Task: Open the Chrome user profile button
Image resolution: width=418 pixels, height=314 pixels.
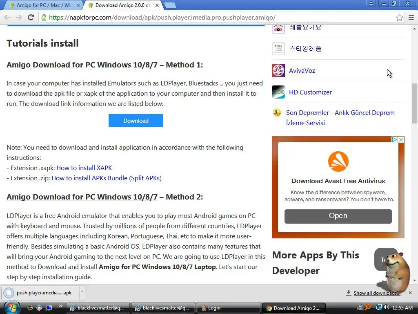Action: 371,3
